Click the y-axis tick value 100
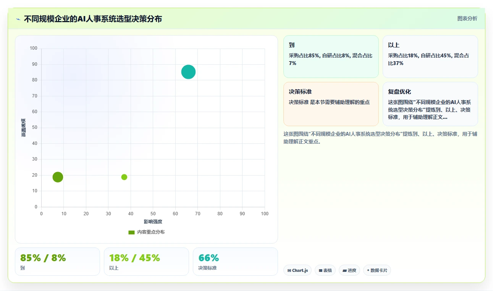Screen dimensions: 493x291 click(34, 48)
